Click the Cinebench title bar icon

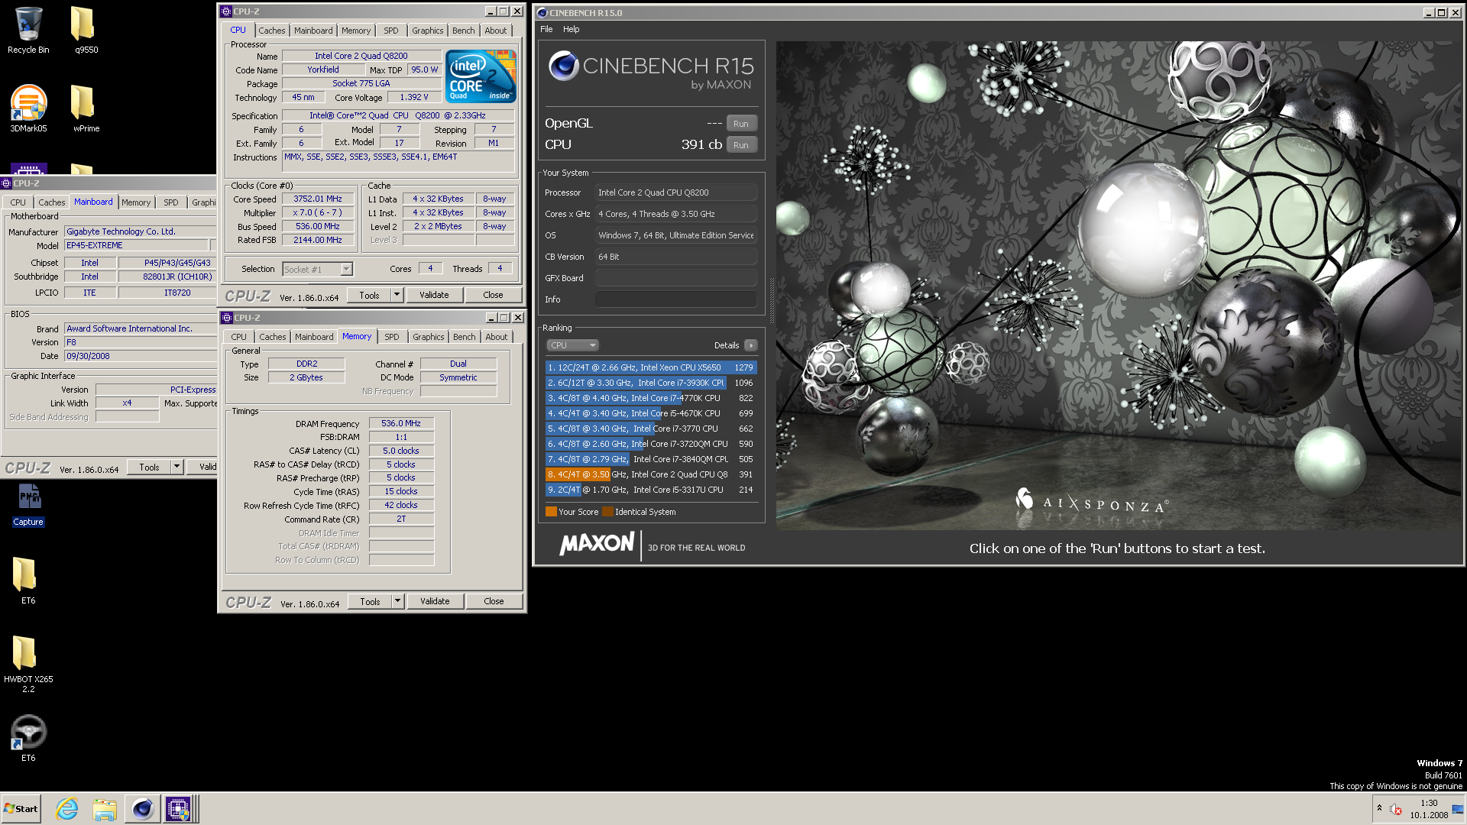(x=542, y=13)
